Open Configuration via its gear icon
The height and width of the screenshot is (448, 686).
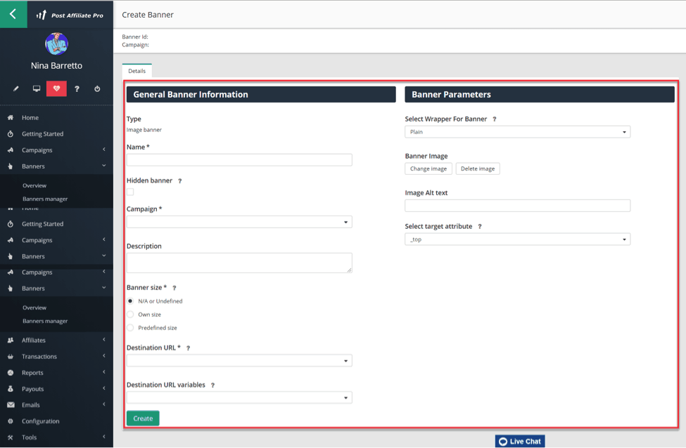click(x=10, y=421)
